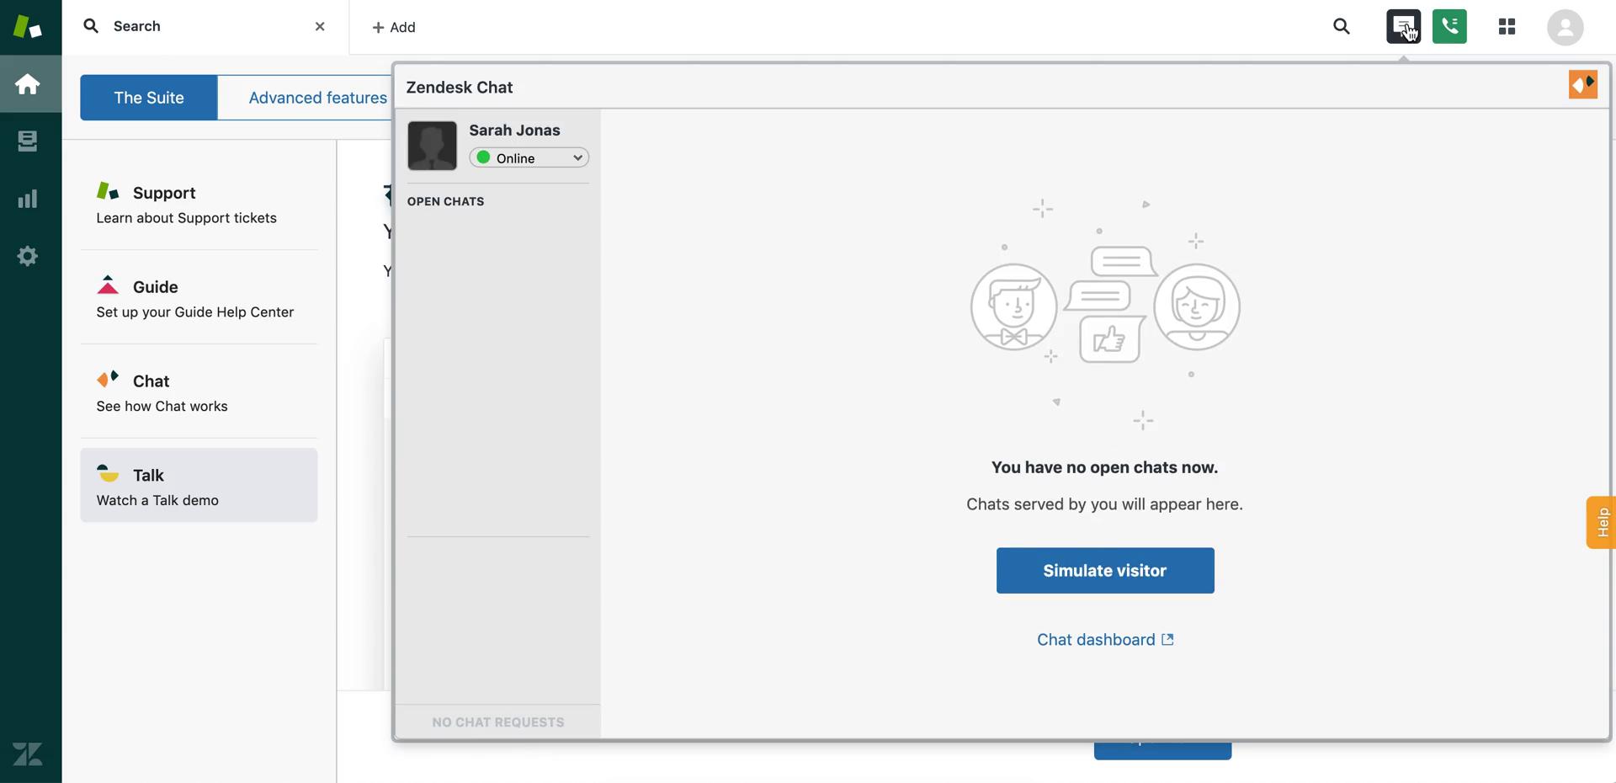Click the search magnifier in the top bar
The image size is (1616, 783).
click(x=1342, y=27)
